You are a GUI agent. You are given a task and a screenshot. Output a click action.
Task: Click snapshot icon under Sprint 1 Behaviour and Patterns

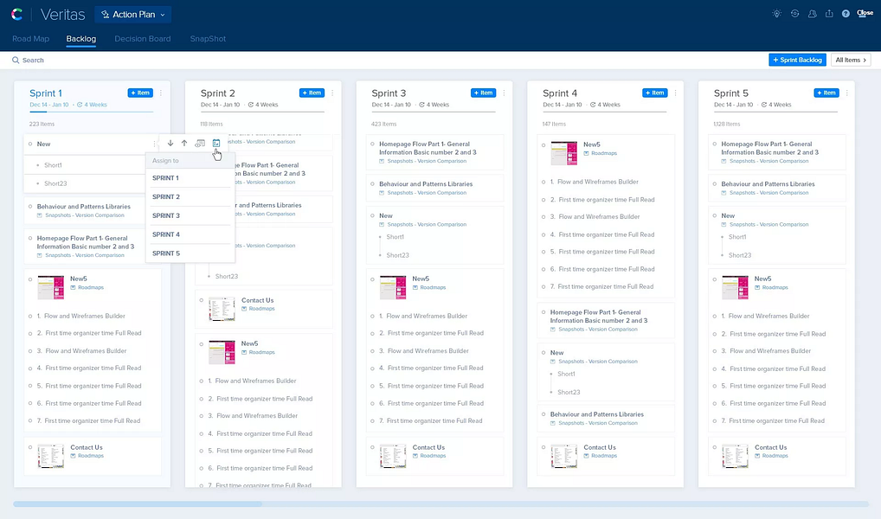40,215
